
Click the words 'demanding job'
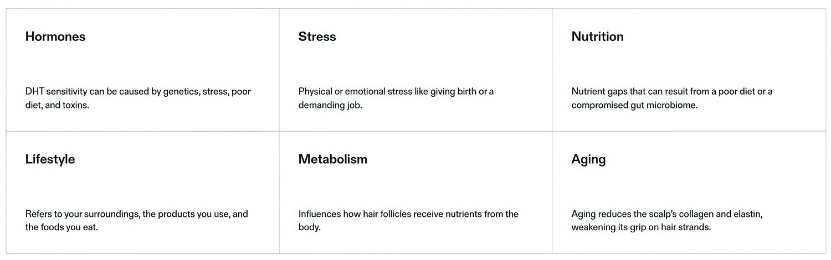[x=330, y=105]
